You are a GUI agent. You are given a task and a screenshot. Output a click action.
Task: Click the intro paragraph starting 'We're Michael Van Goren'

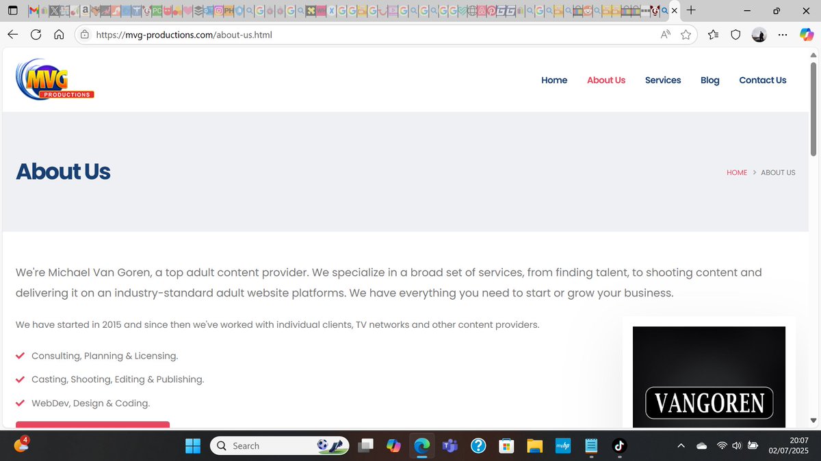389,283
